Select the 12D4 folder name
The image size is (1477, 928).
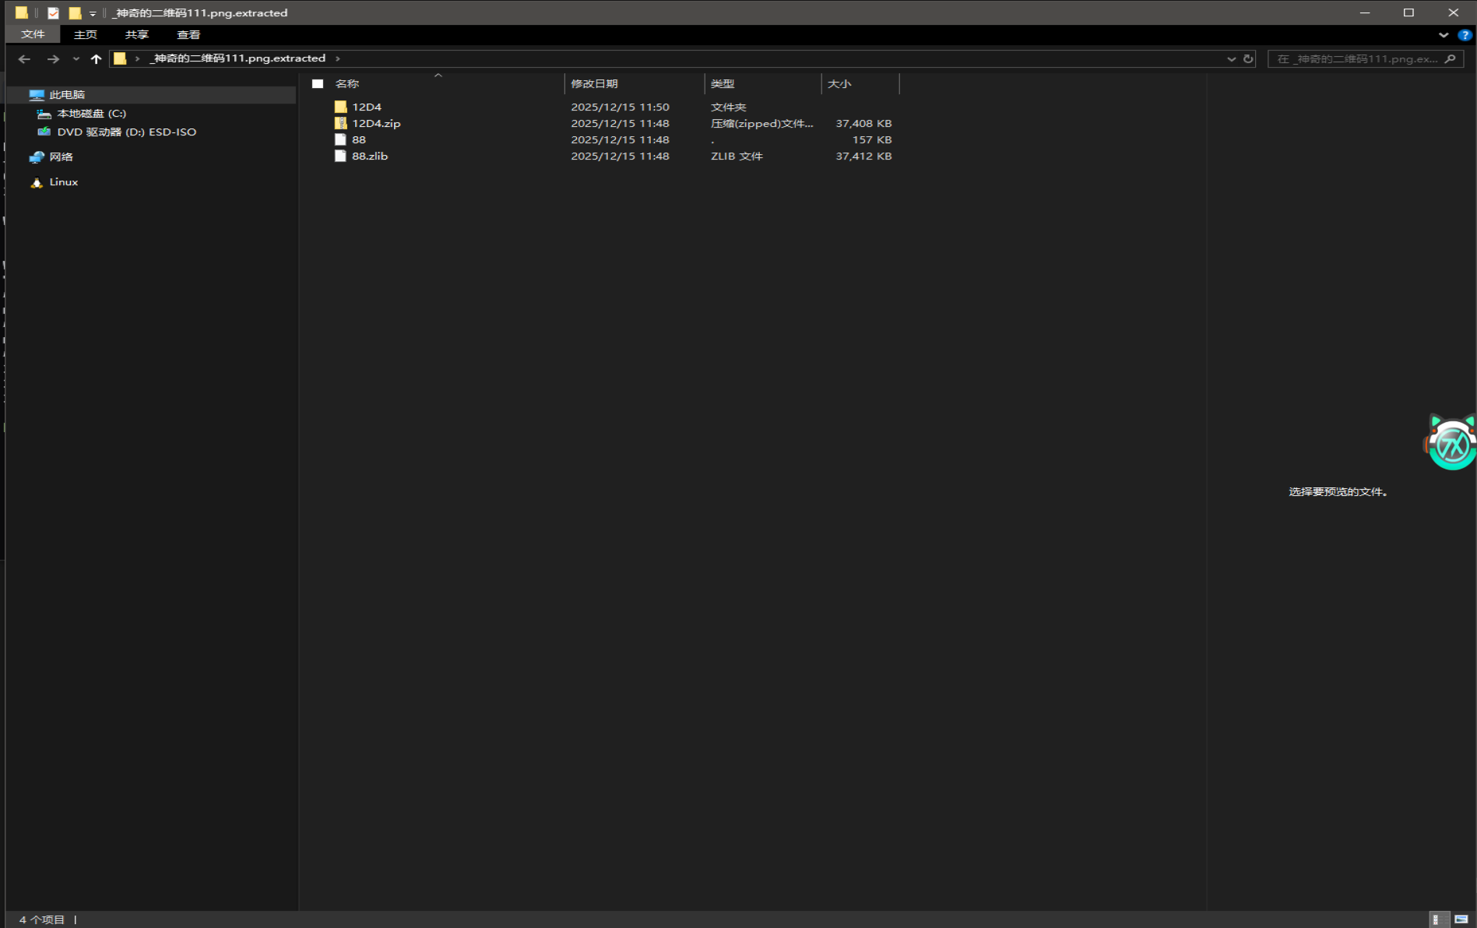click(367, 107)
